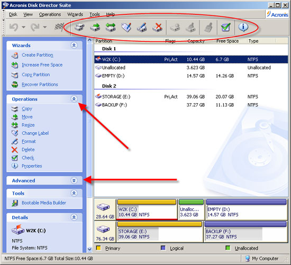Viewport: 291px width, 265px height.
Task: Click the Properties info toolbar icon
Action: [243, 28]
